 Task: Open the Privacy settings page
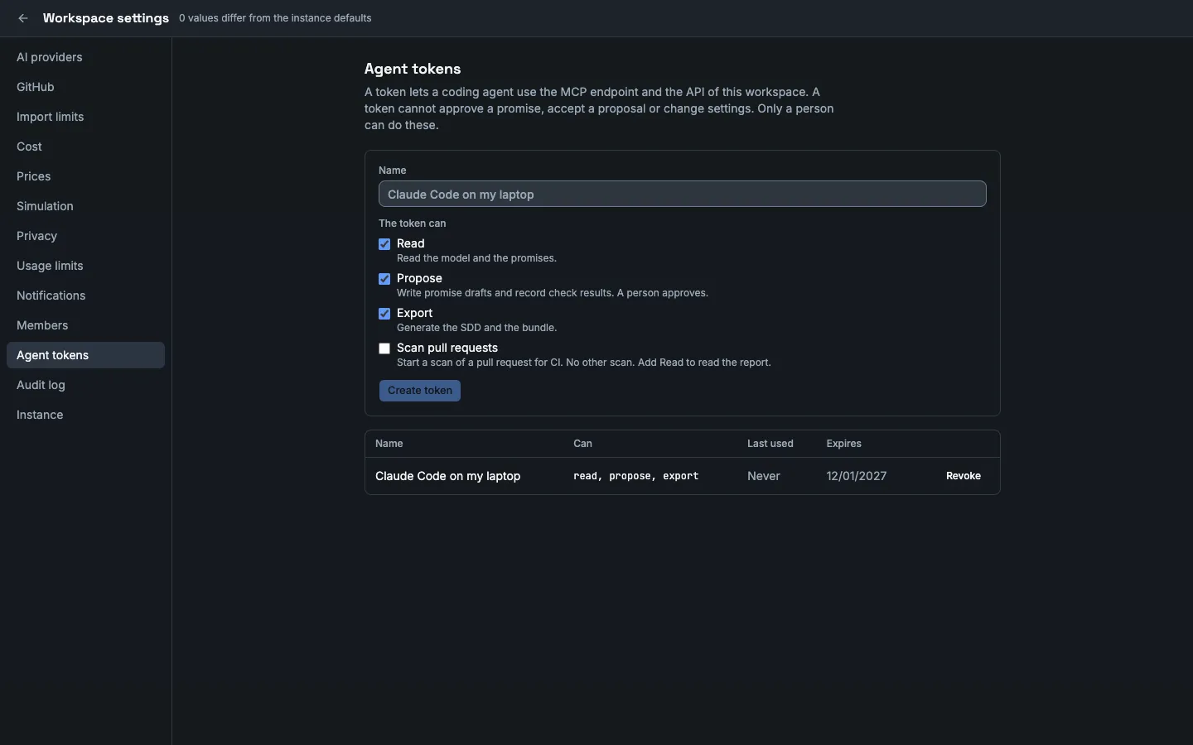(85, 236)
